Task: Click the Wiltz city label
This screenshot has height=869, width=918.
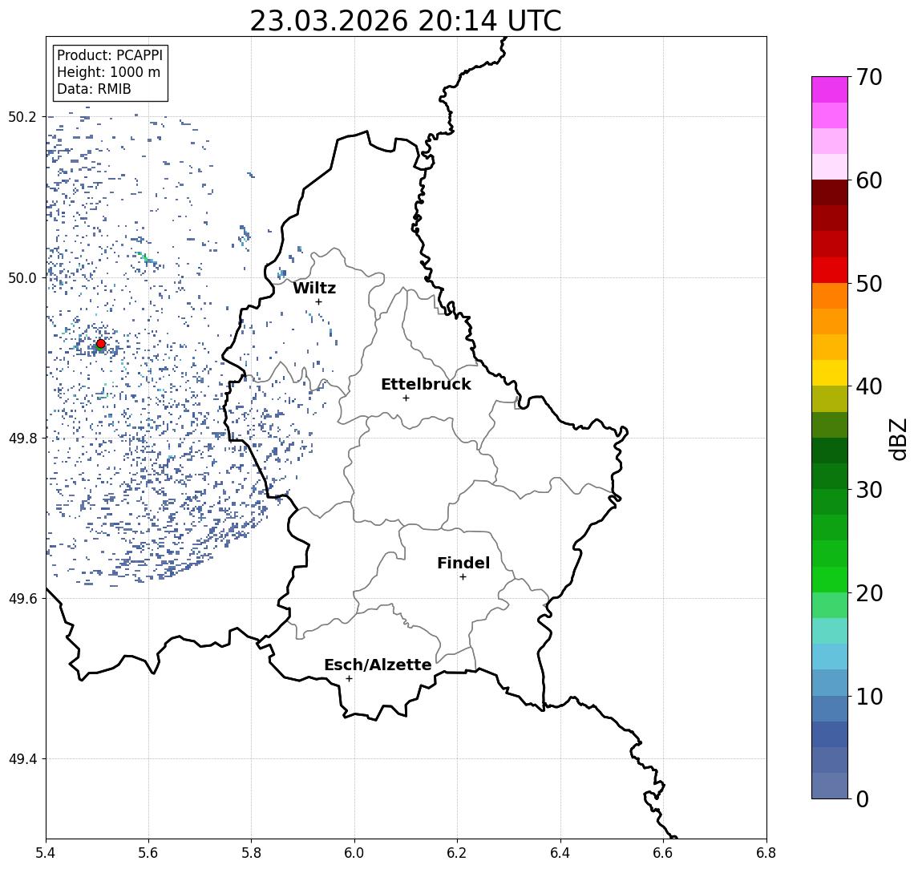Action: click(314, 288)
